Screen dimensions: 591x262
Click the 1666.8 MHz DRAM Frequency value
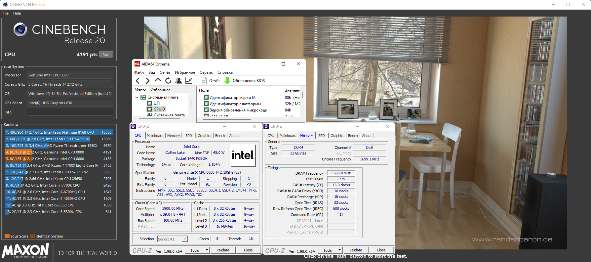[x=341, y=173]
